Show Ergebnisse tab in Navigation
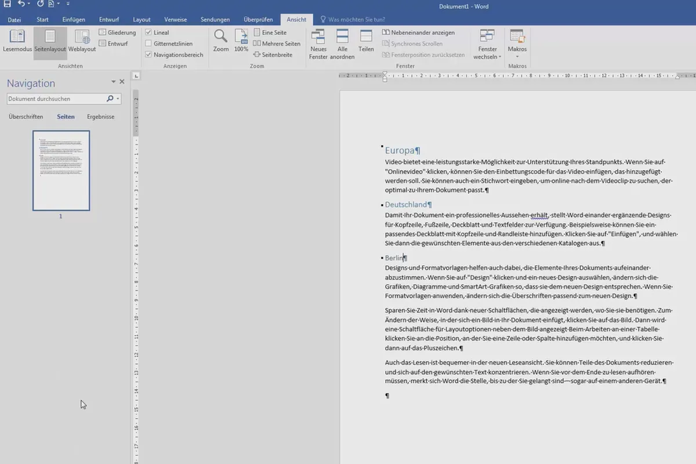 point(100,117)
